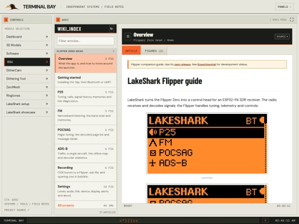This screenshot has width=299, height=224.
Task: Click the Filter articles input field
Action: pos(86,41)
